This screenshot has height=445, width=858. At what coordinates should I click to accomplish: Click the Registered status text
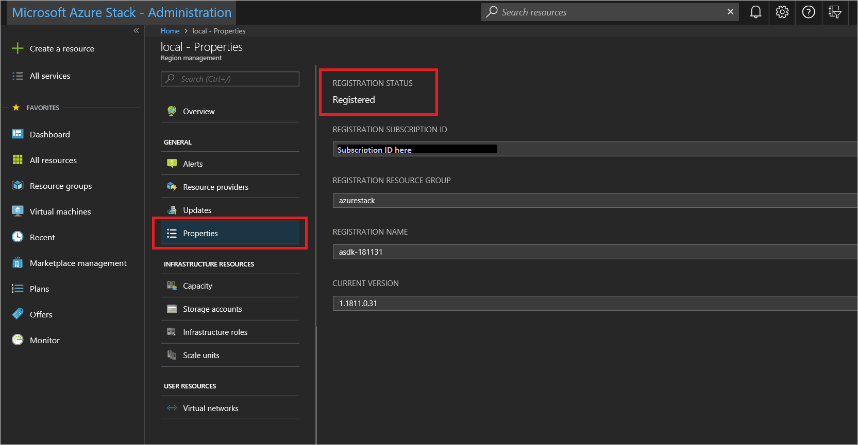354,100
